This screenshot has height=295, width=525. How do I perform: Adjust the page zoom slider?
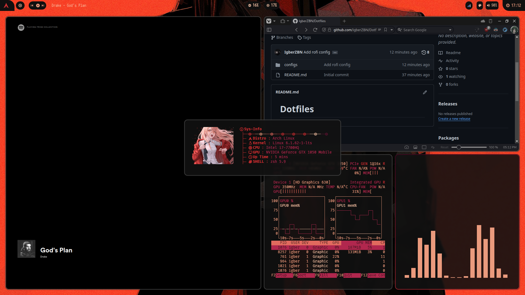(469, 147)
